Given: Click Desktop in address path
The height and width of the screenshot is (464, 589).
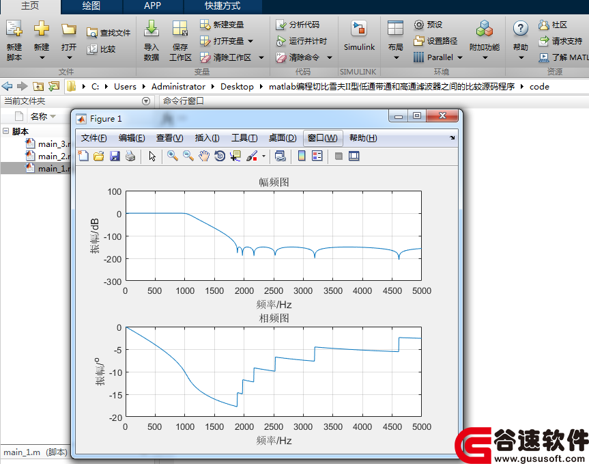Looking at the screenshot, I should coord(237,87).
